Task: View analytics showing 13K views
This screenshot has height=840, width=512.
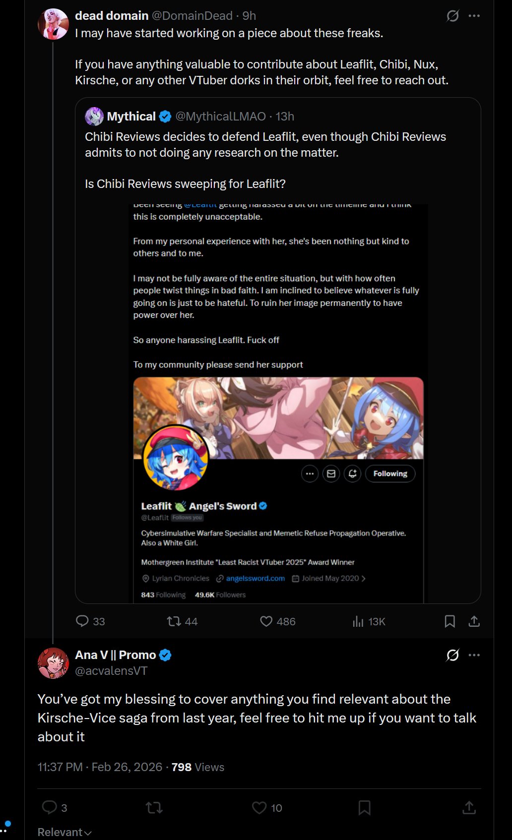Action: [x=369, y=621]
